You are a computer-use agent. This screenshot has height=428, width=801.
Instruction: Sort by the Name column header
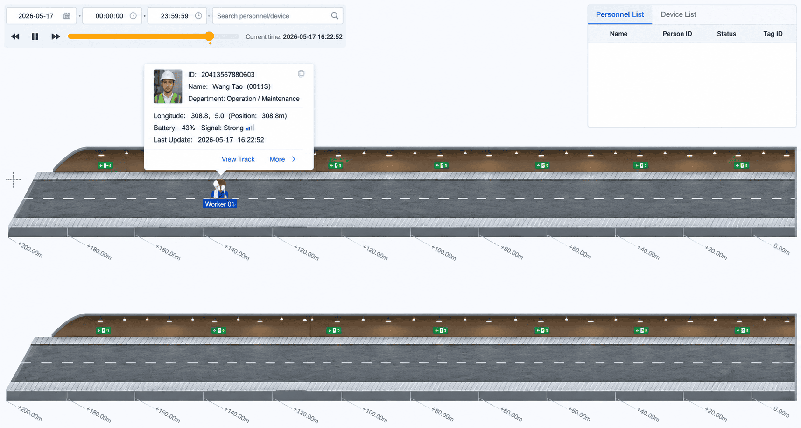click(618, 34)
